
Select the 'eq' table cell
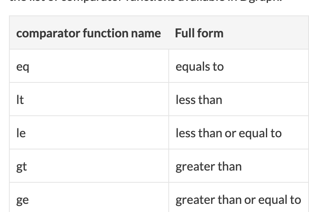point(22,67)
